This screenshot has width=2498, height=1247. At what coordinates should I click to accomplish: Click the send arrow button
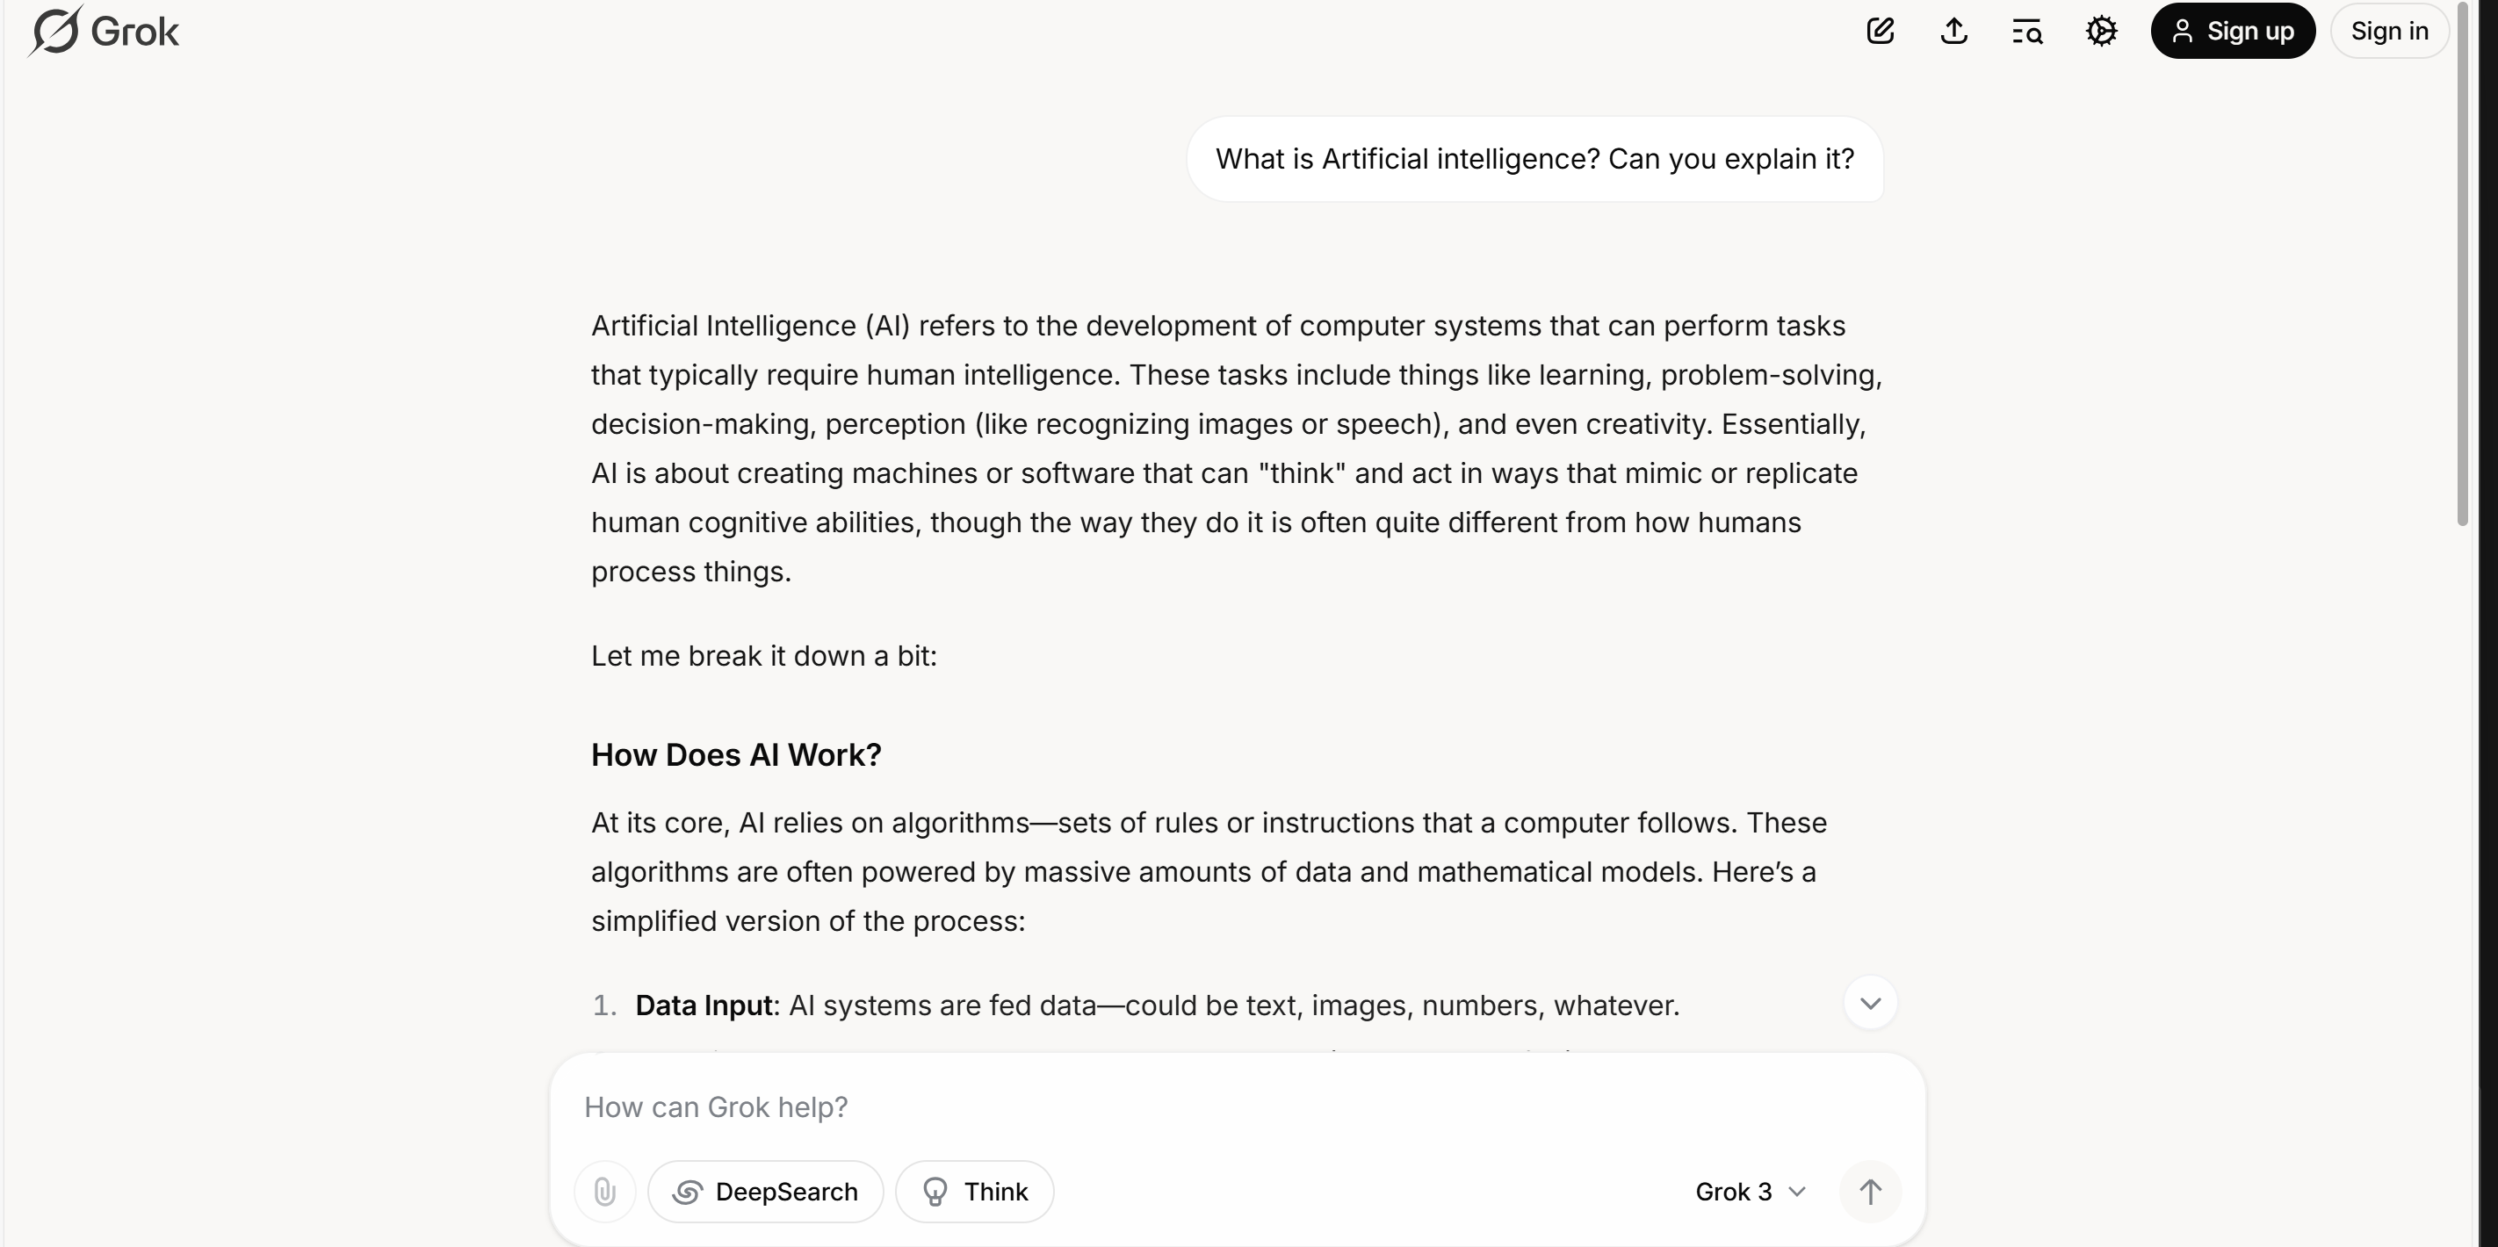tap(1871, 1192)
